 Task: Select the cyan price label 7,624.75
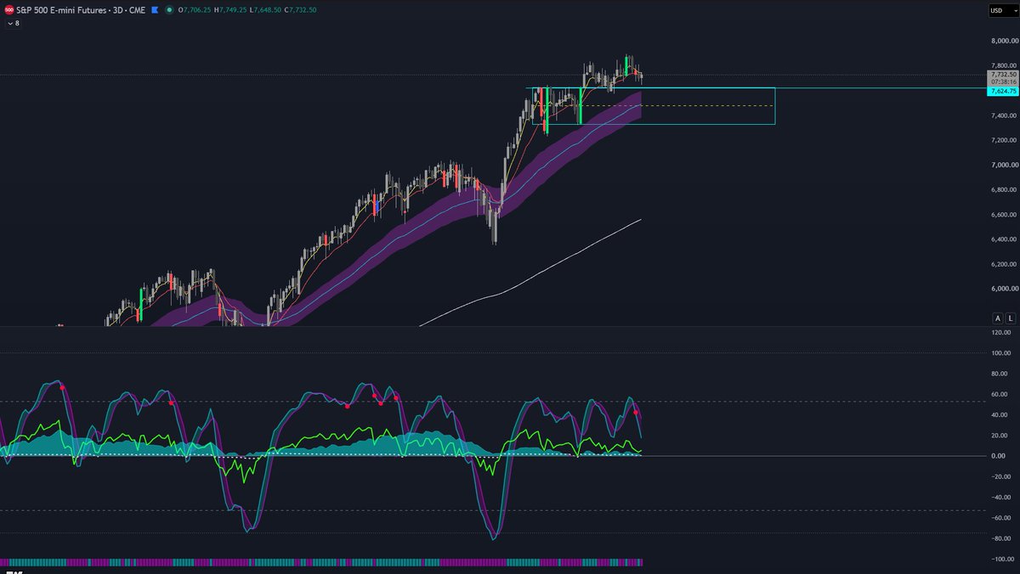click(x=1002, y=91)
